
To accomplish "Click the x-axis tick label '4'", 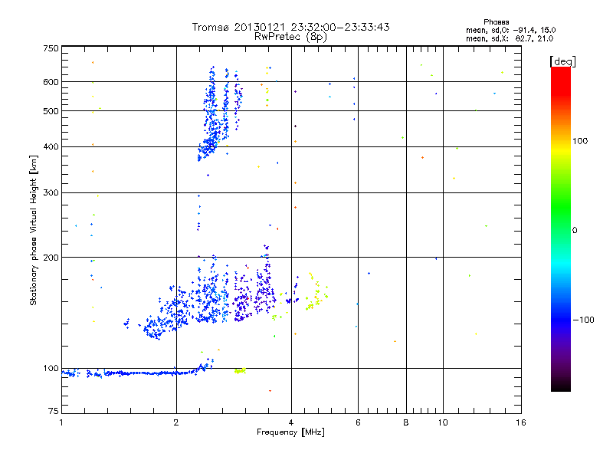I will click(291, 422).
